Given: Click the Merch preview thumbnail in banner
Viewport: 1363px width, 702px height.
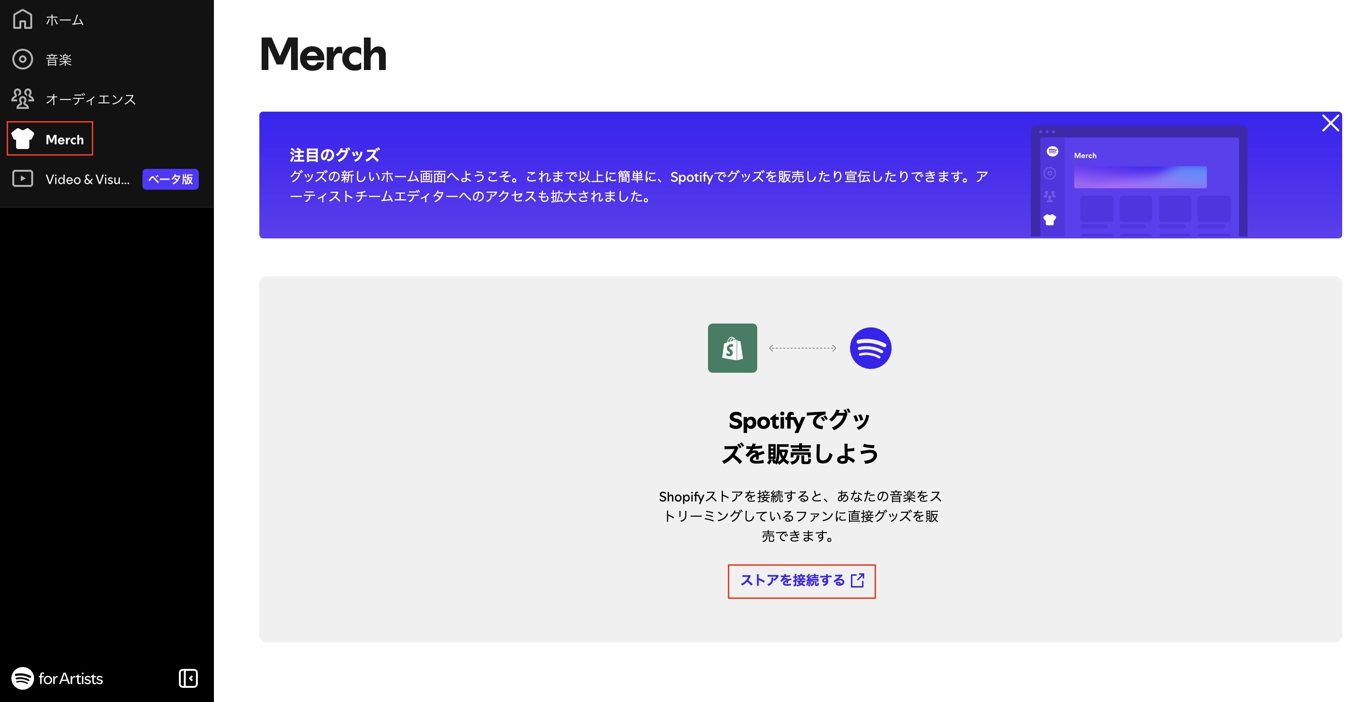Looking at the screenshot, I should [1139, 181].
